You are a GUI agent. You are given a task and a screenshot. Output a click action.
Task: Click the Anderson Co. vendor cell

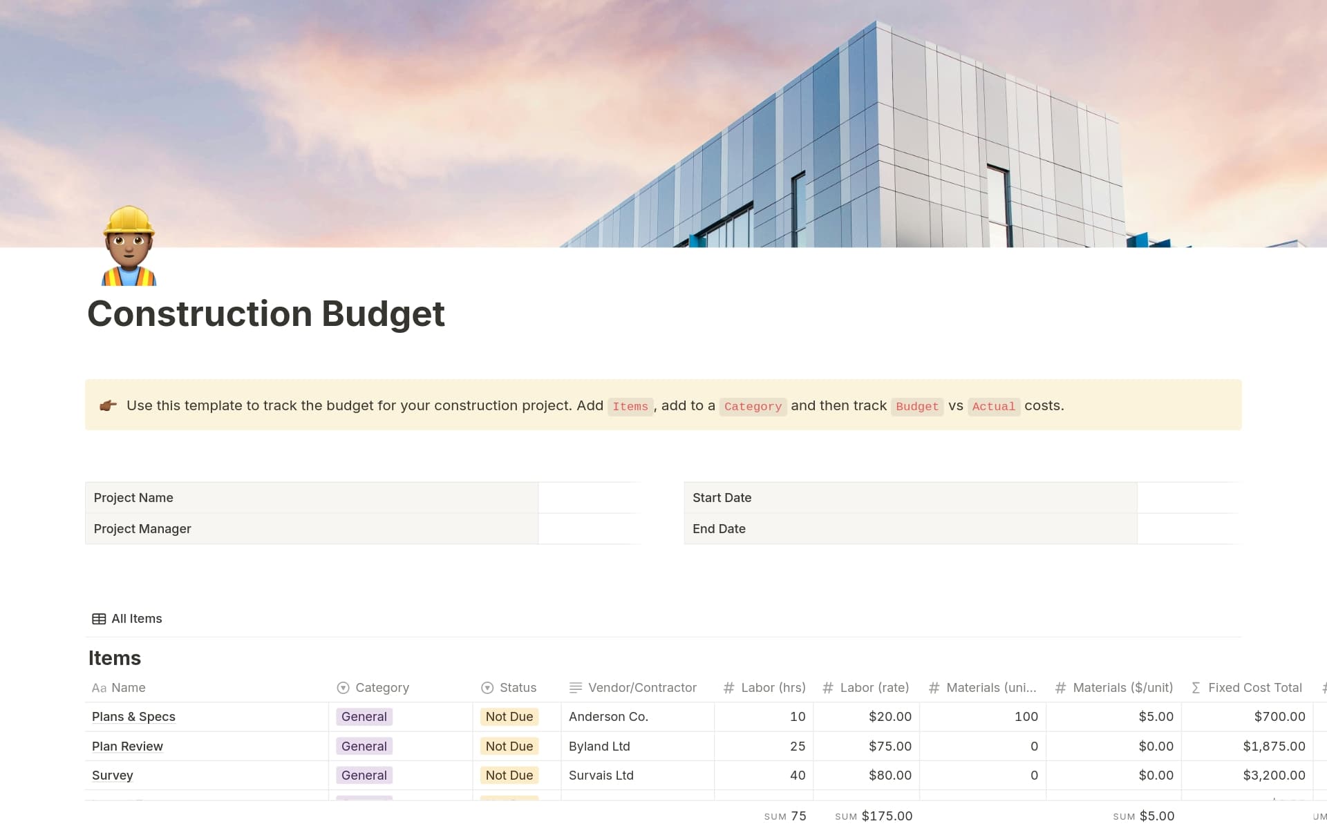pyautogui.click(x=637, y=717)
